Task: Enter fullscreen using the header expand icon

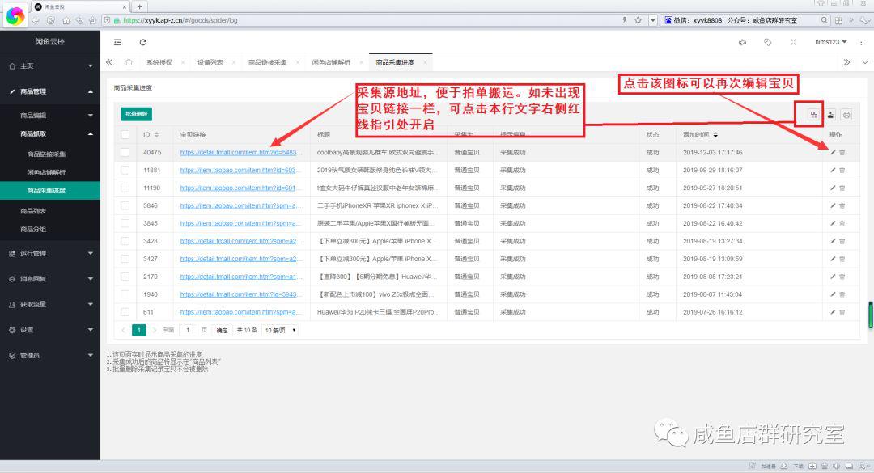Action: pos(793,42)
